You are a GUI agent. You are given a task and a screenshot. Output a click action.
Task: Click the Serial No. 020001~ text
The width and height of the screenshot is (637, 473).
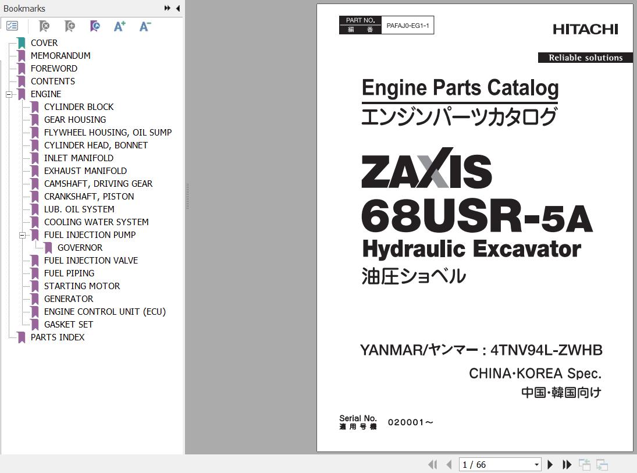386,422
